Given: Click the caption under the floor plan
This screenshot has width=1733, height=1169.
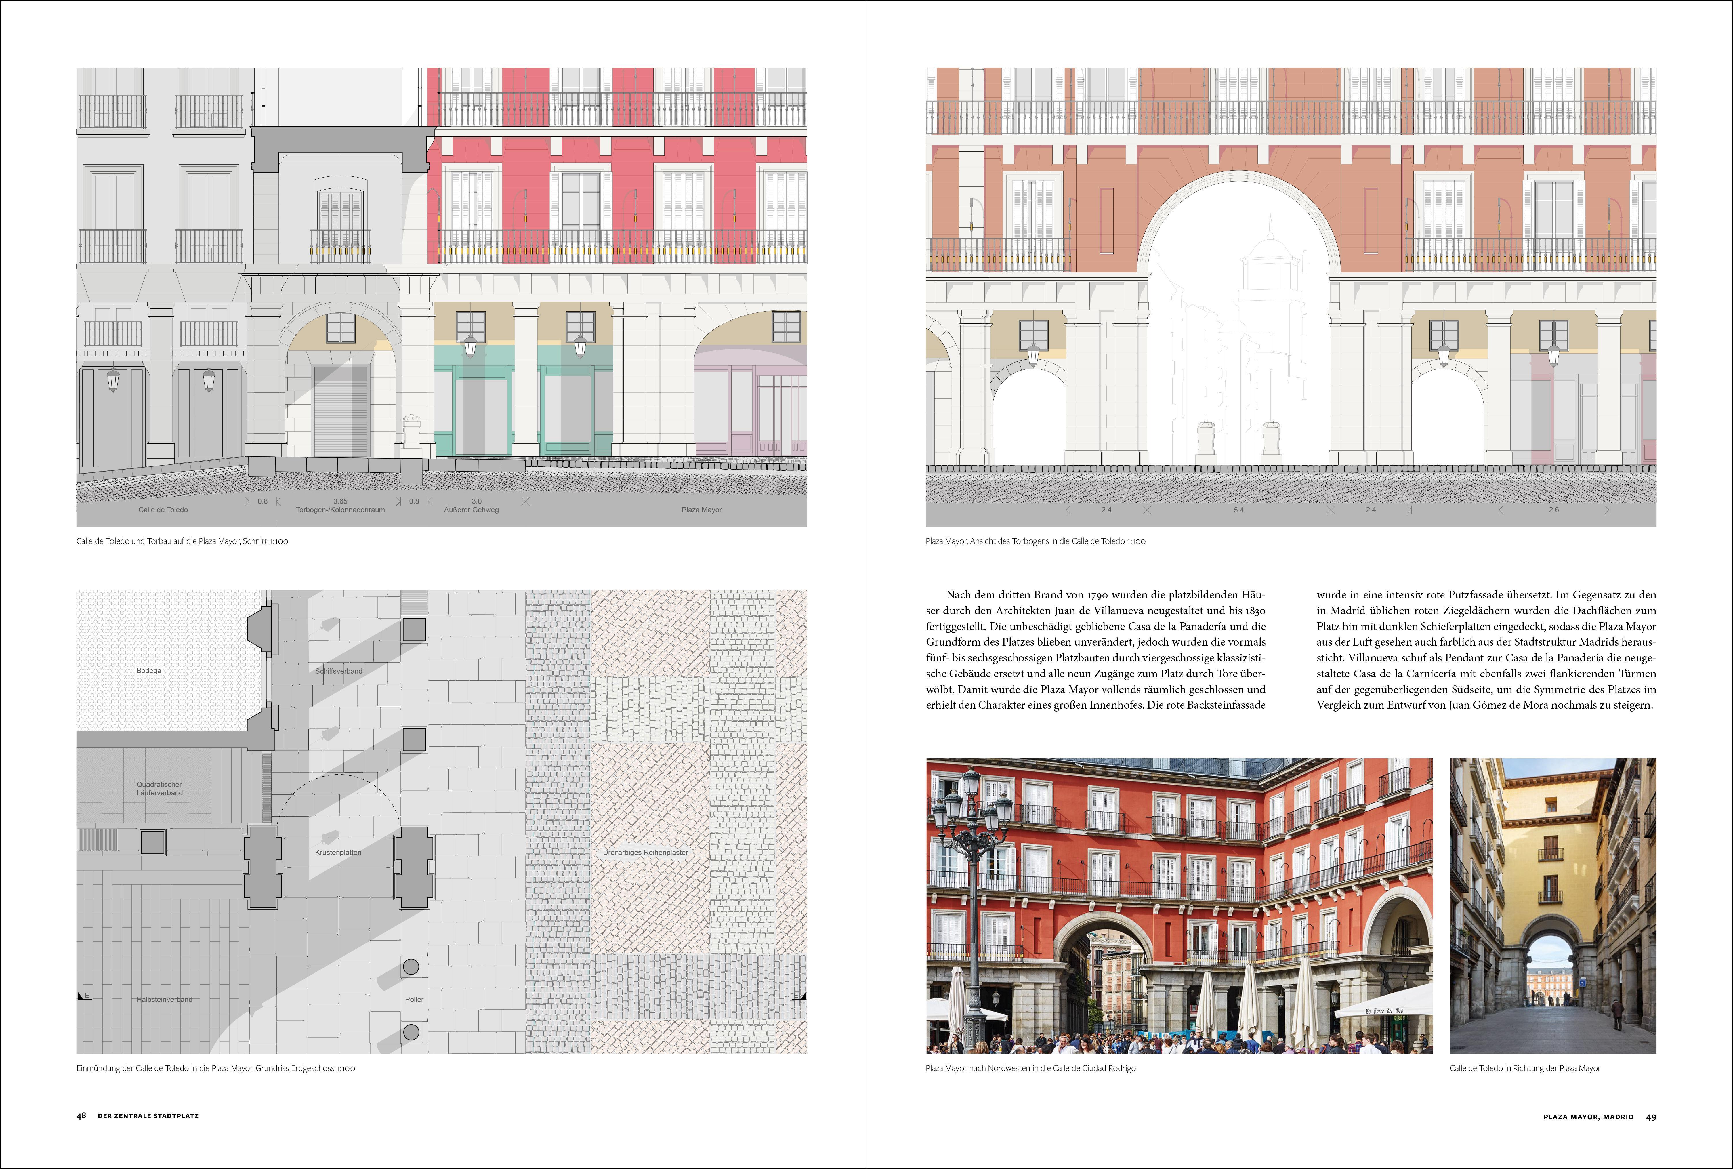Looking at the screenshot, I should tap(215, 1068).
